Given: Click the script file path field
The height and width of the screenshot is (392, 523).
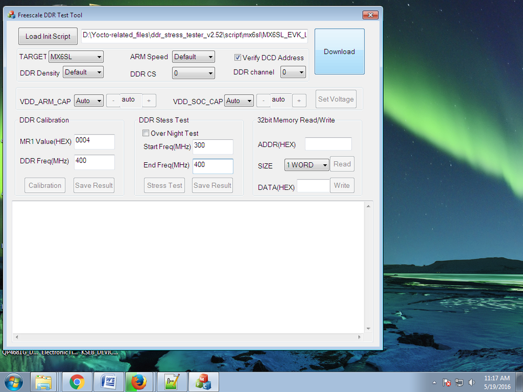Looking at the screenshot, I should (x=194, y=36).
